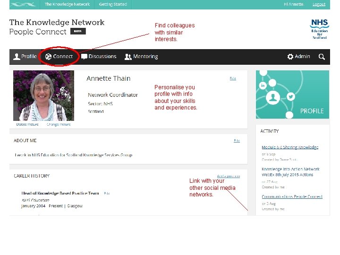Screen dimensions: 340x255
Task: Click the January 2004 Present Glasgow date line
Action: [52, 206]
